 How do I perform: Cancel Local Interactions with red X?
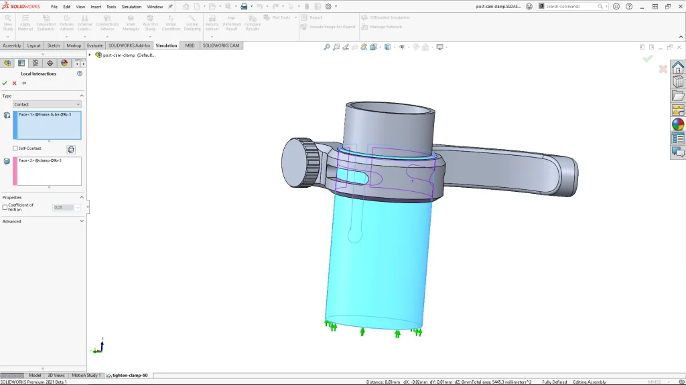click(x=14, y=84)
